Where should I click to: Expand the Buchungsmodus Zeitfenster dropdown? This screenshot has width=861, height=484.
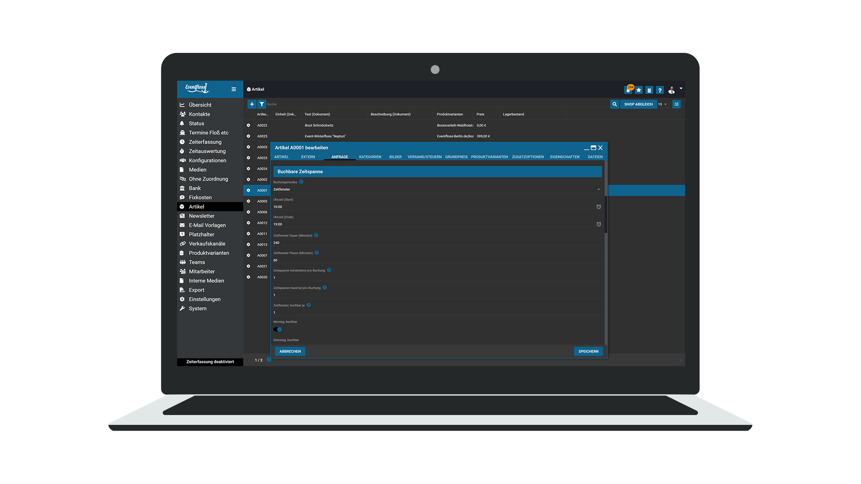599,189
